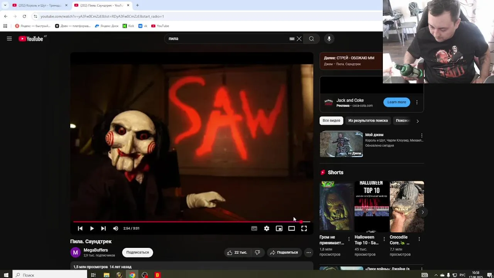This screenshot has height=278, width=494.
Task: Play the paused Saw video
Action: click(x=92, y=229)
